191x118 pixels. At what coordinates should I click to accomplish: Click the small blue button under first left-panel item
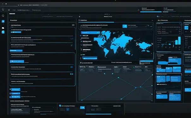[x=16, y=32]
